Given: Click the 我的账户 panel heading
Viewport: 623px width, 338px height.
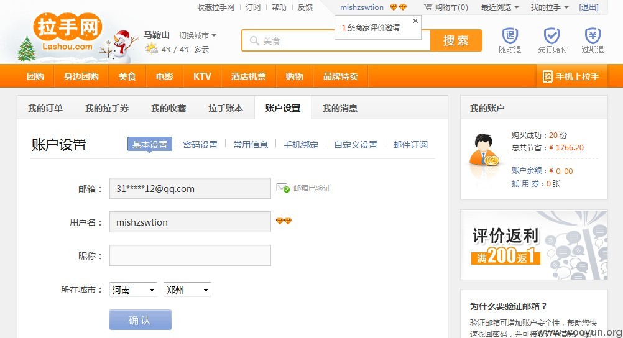Looking at the screenshot, I should 487,108.
